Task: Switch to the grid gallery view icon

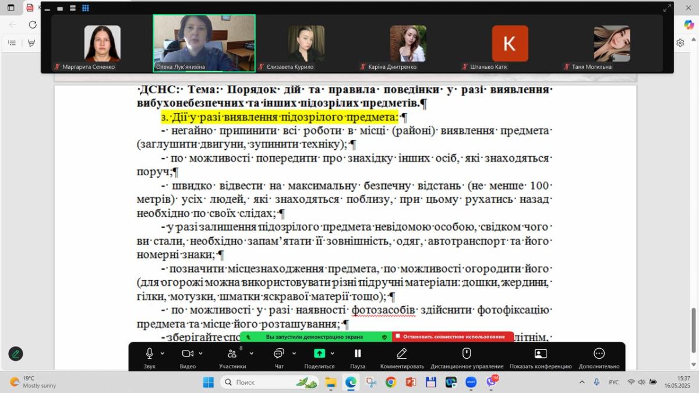Action: click(x=85, y=8)
